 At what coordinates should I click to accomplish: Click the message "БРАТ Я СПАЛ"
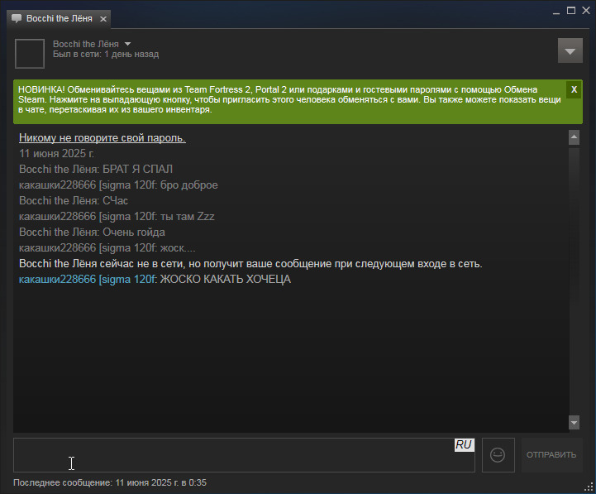point(137,169)
